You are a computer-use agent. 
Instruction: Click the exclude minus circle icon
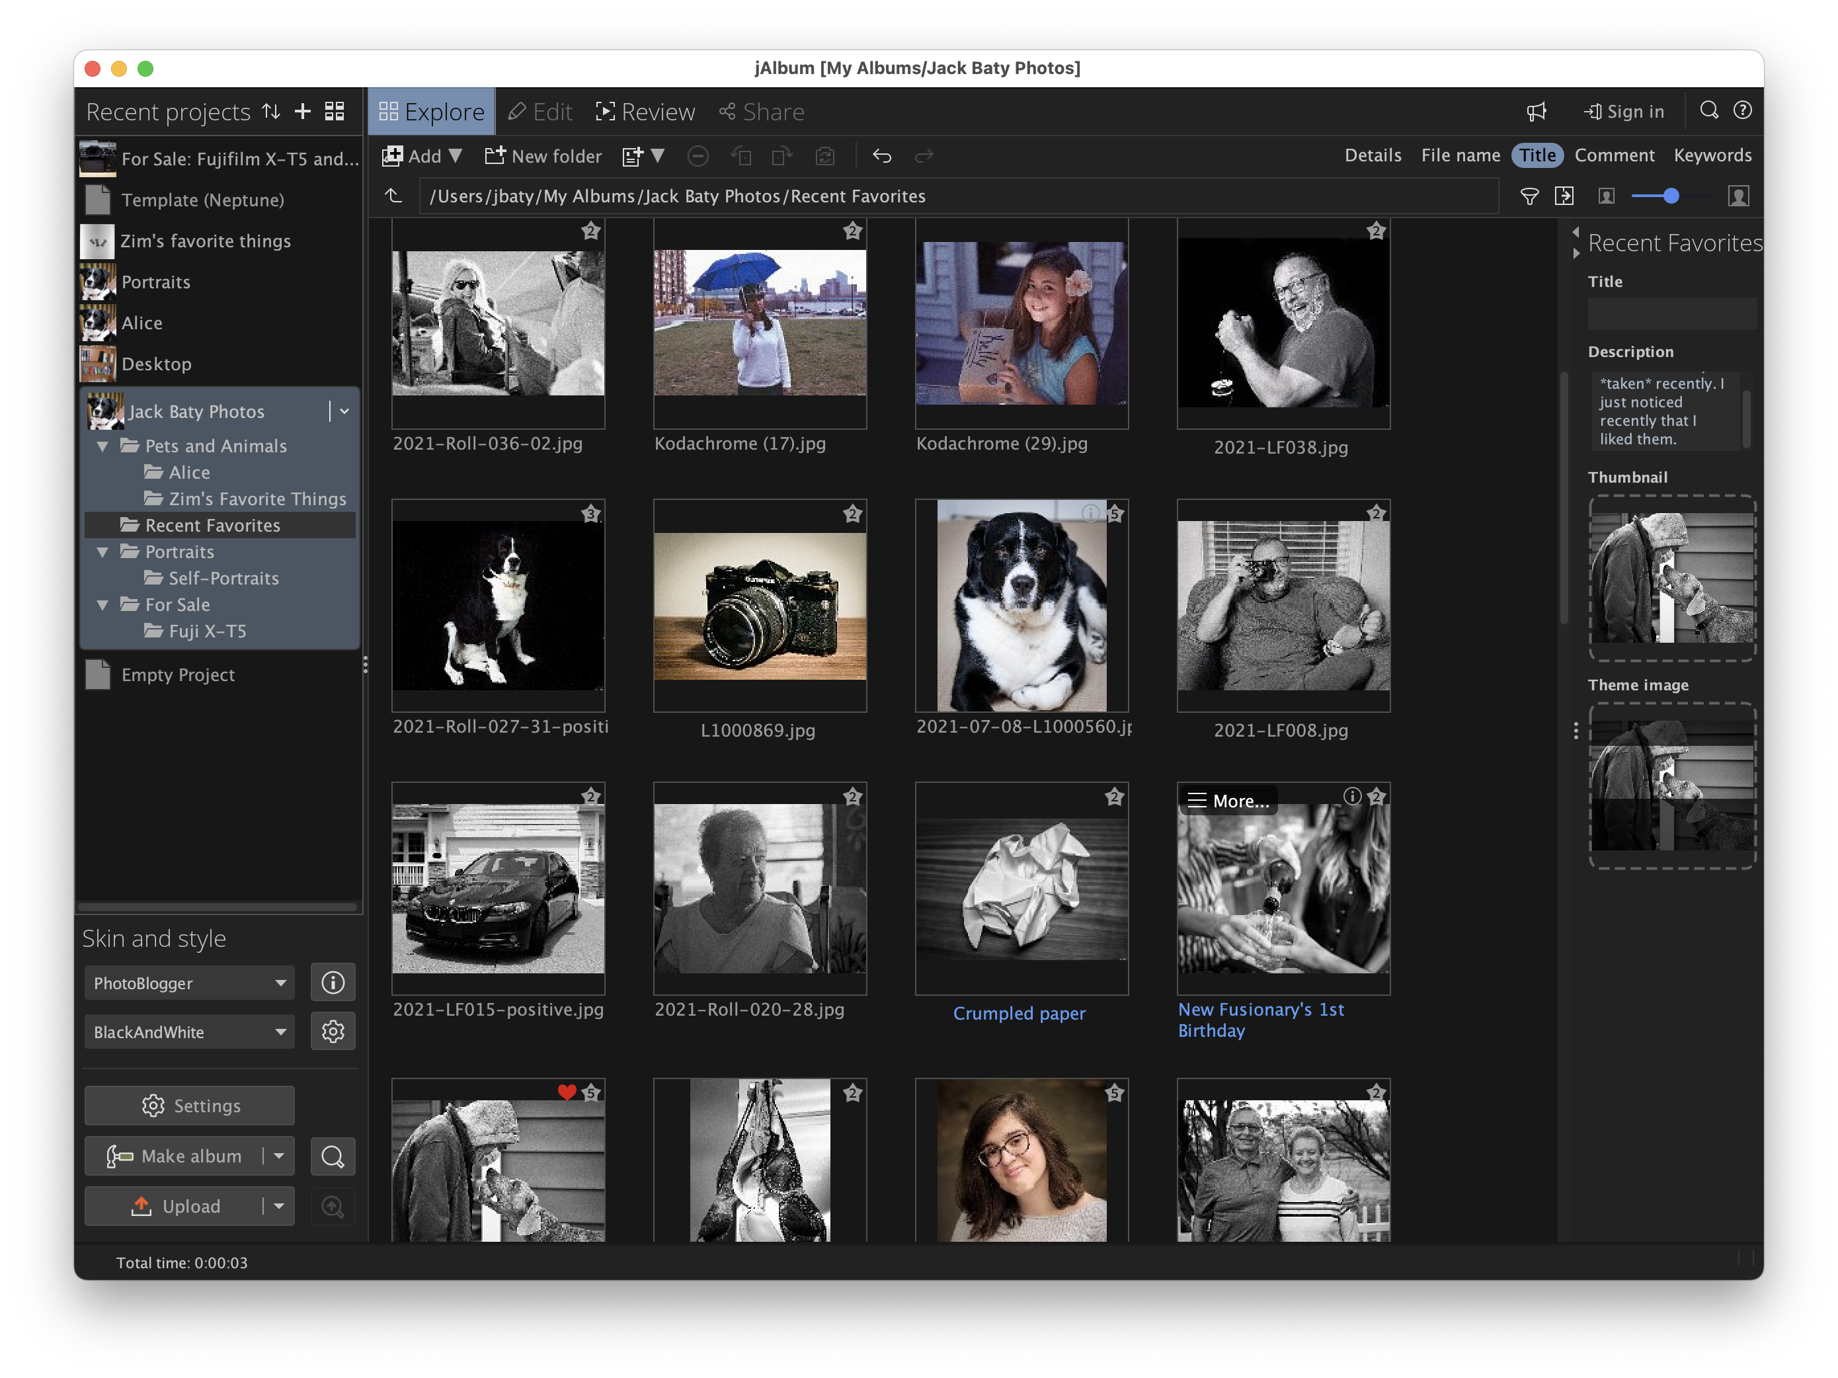(x=698, y=156)
